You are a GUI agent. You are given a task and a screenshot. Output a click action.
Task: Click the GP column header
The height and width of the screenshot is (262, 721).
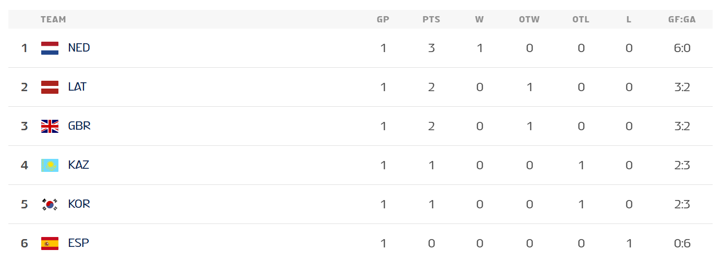[383, 20]
